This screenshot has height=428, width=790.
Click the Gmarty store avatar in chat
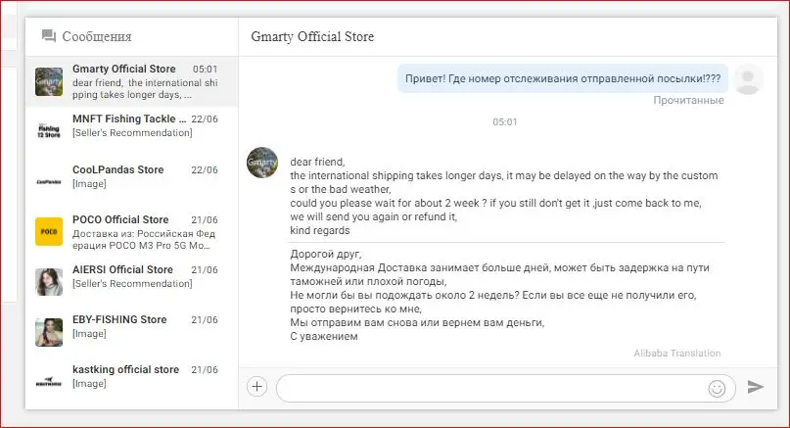[x=262, y=163]
